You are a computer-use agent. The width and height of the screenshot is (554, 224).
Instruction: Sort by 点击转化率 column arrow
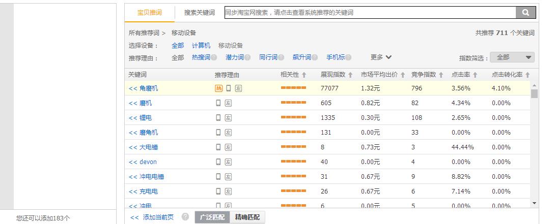coord(528,75)
